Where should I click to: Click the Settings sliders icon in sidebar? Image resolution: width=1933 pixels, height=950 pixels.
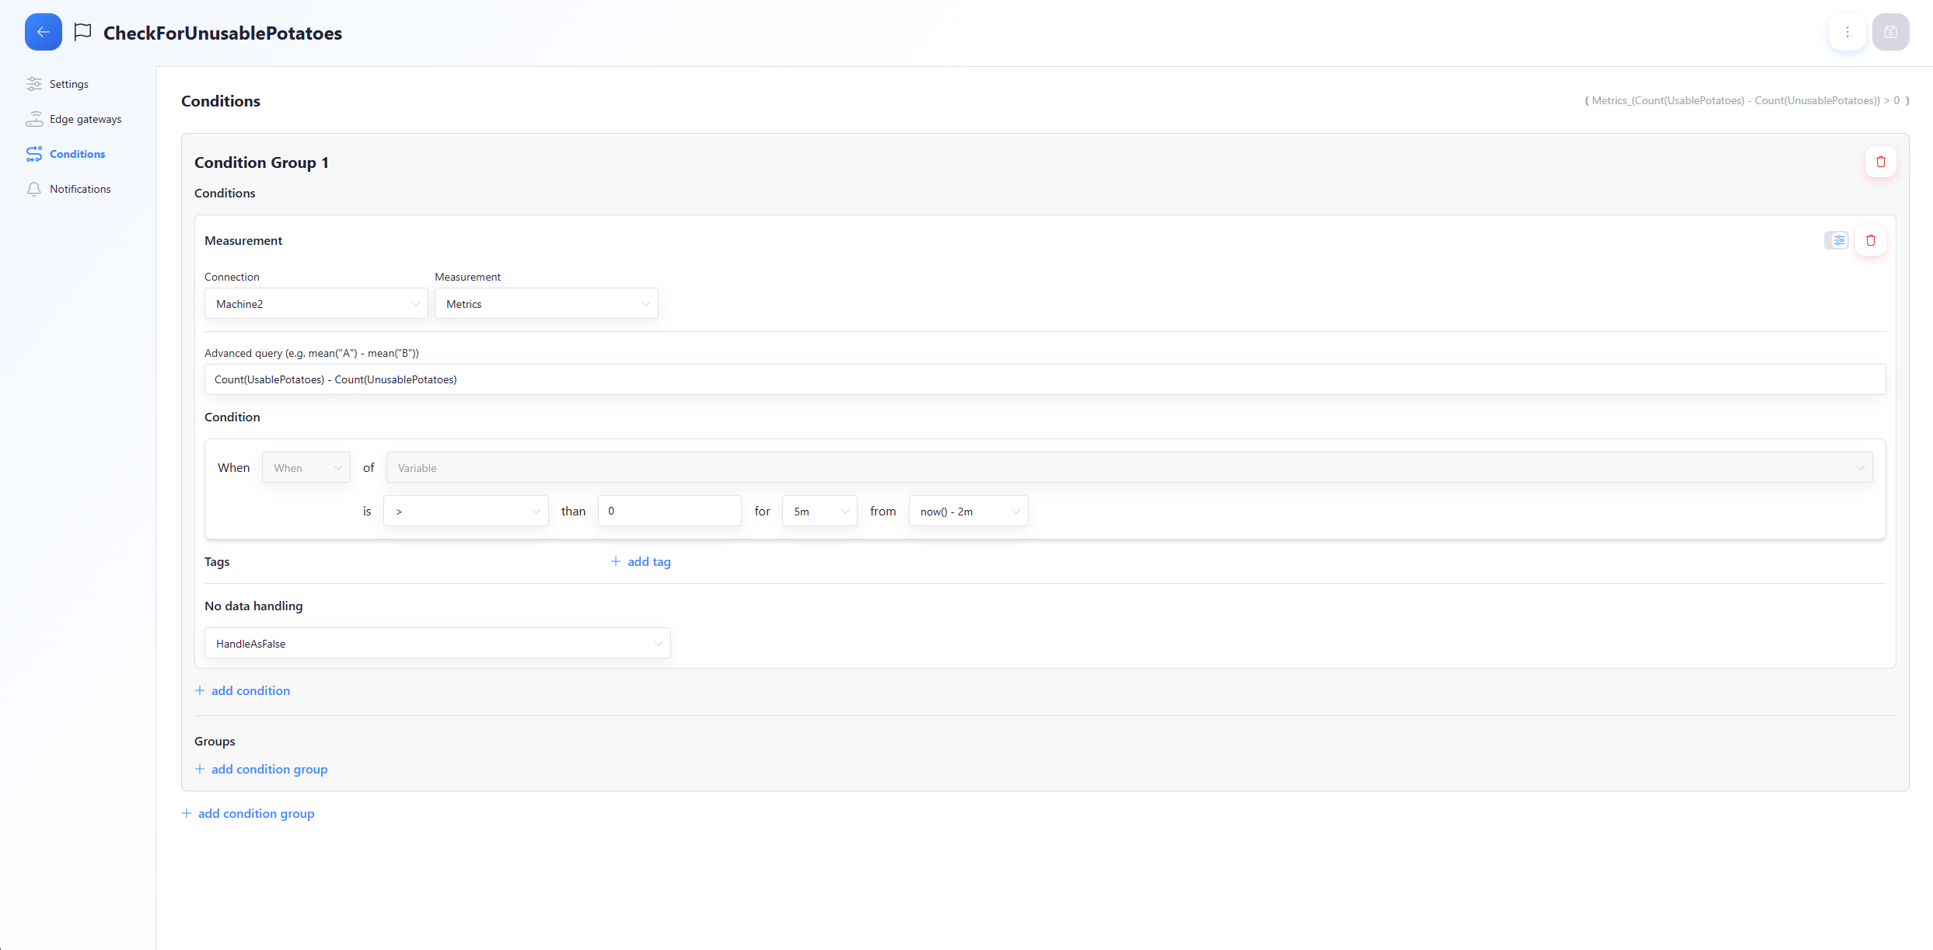pos(34,84)
